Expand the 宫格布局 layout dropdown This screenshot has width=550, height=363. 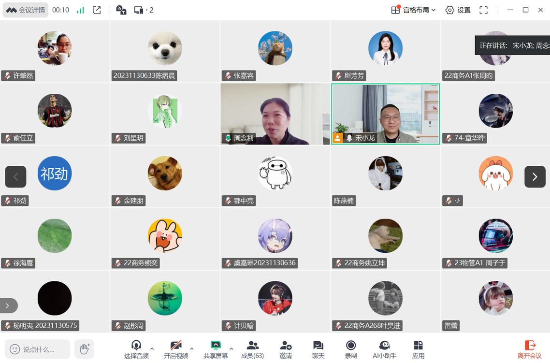414,10
